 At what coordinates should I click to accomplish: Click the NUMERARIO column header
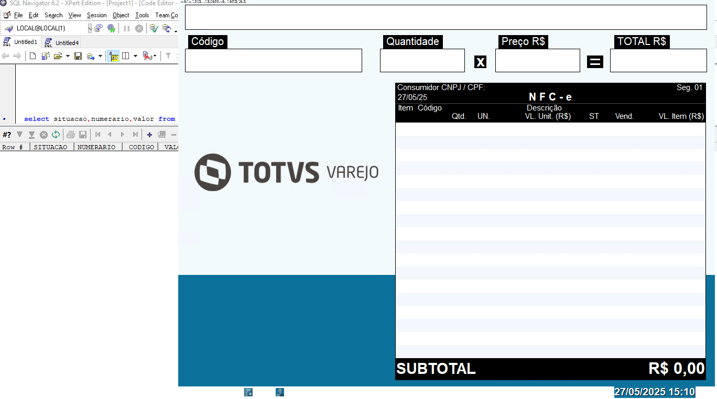pos(98,147)
